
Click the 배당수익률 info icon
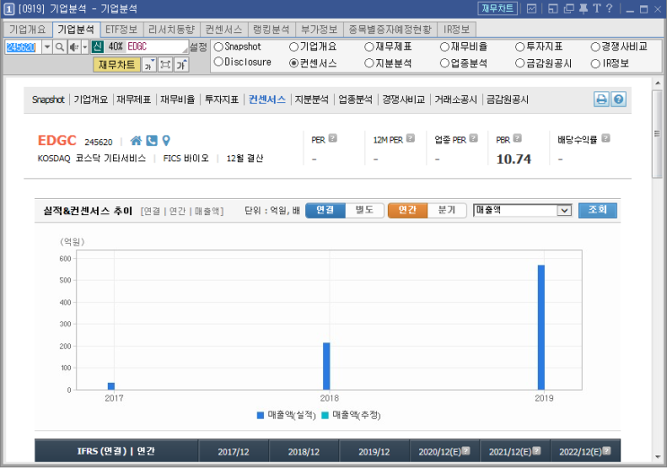[x=606, y=138]
